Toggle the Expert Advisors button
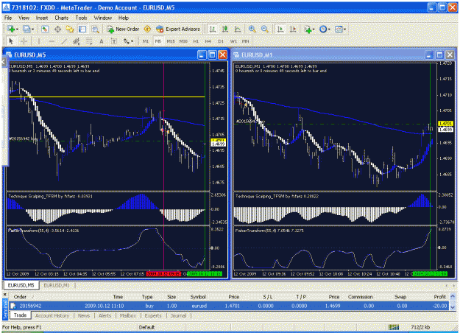The width and height of the screenshot is (460, 333). click(x=178, y=29)
